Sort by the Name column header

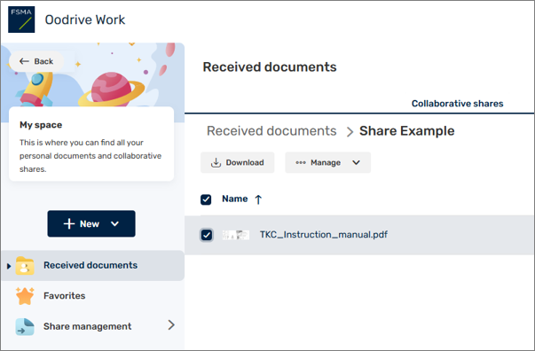pyautogui.click(x=235, y=199)
